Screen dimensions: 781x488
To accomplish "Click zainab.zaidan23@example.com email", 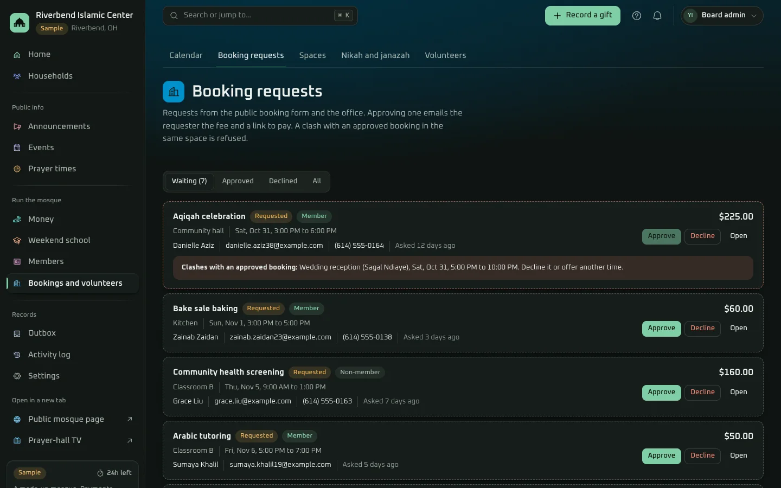I will tap(280, 337).
